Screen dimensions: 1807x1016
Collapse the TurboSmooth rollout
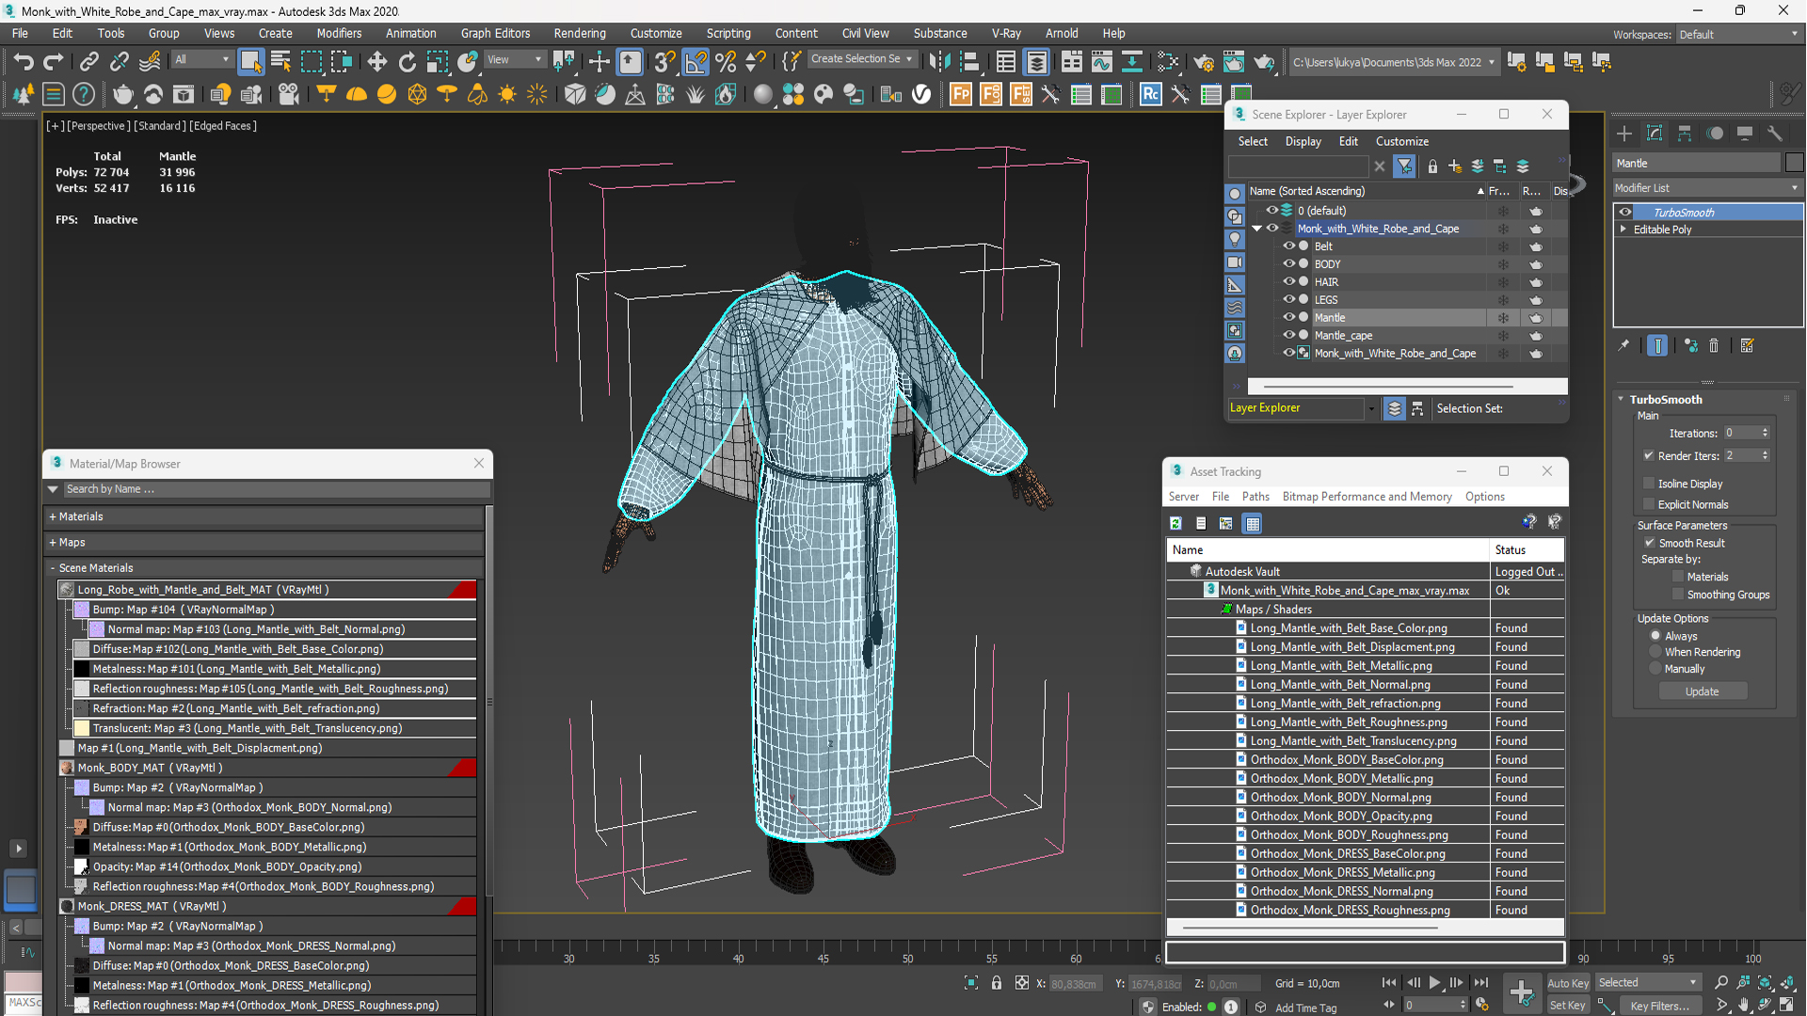coord(1622,400)
